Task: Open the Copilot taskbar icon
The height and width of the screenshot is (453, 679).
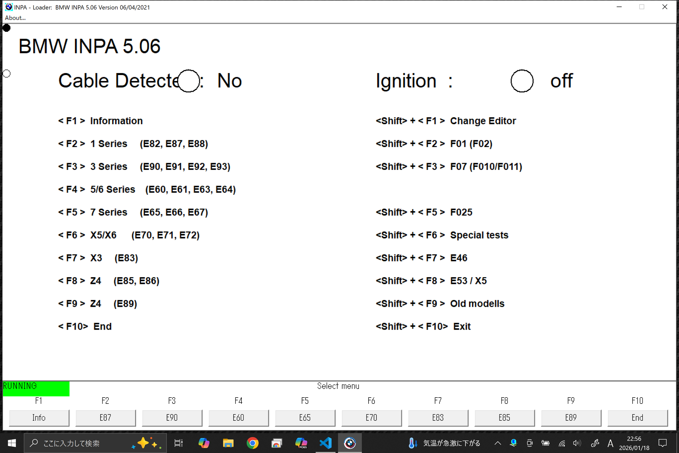Action: click(204, 443)
